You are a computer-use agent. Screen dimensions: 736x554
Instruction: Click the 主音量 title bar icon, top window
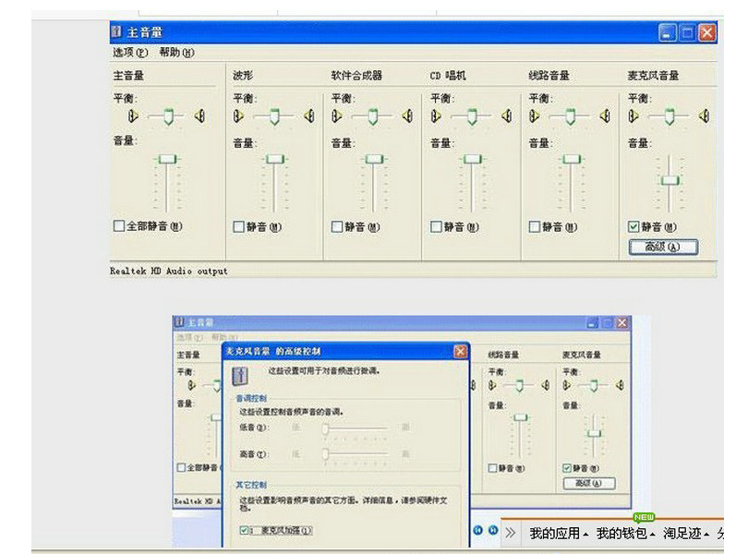click(116, 32)
